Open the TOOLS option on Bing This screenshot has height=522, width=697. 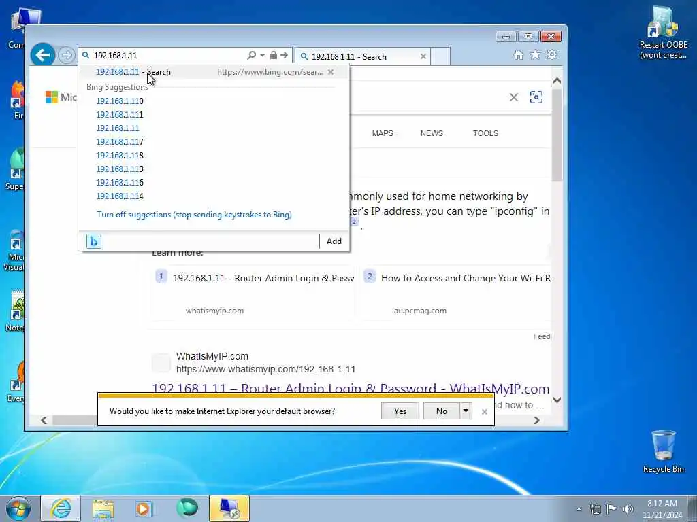click(x=485, y=133)
